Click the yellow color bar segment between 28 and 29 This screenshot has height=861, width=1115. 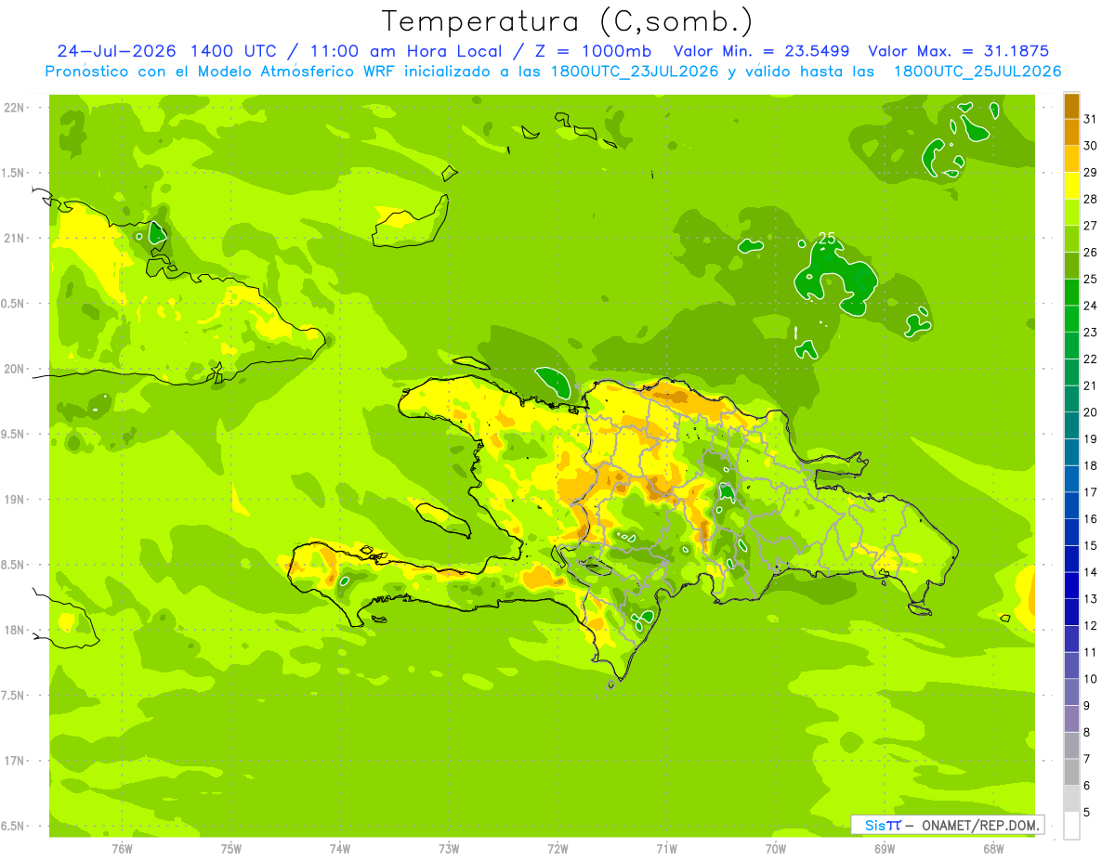pyautogui.click(x=1071, y=186)
